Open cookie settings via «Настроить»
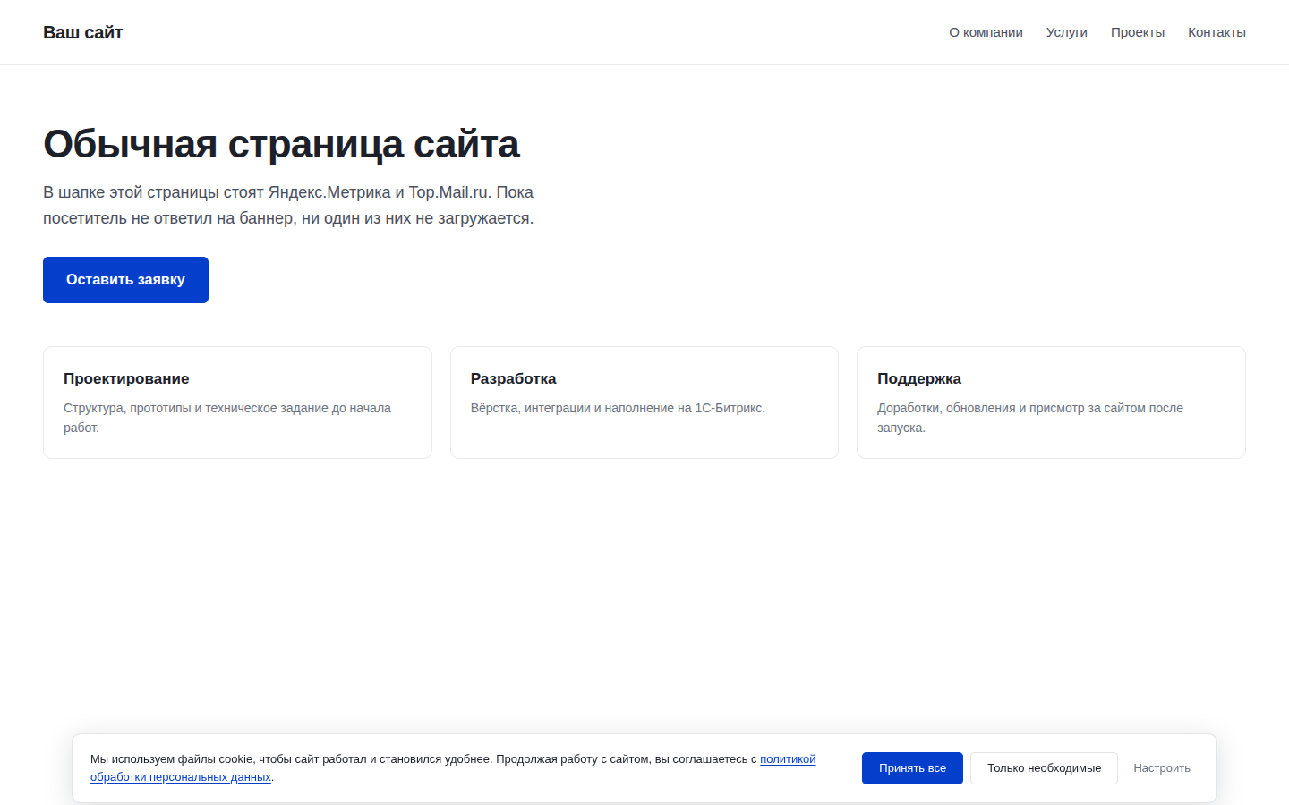Screen dimensions: 1289x805 click(1162, 768)
